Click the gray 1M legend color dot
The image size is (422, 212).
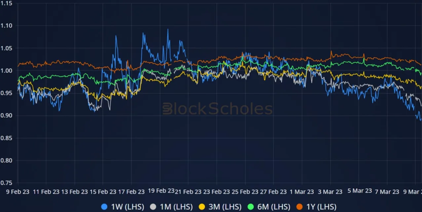coord(153,207)
